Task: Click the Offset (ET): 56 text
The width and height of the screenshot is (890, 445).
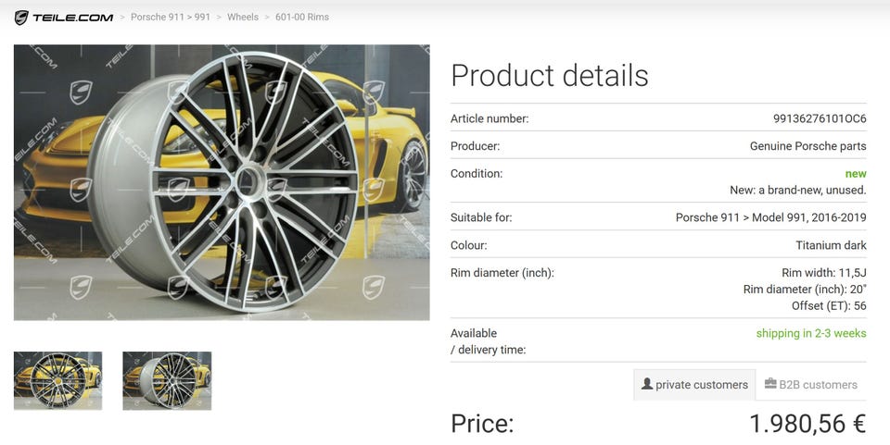Action: click(x=829, y=306)
